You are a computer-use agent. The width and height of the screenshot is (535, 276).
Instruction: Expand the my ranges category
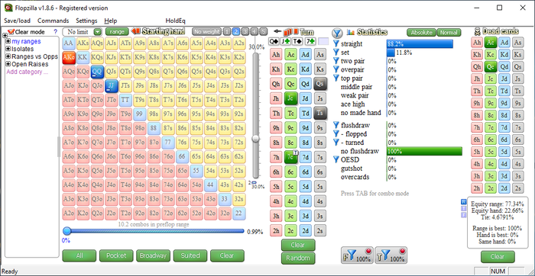8,41
